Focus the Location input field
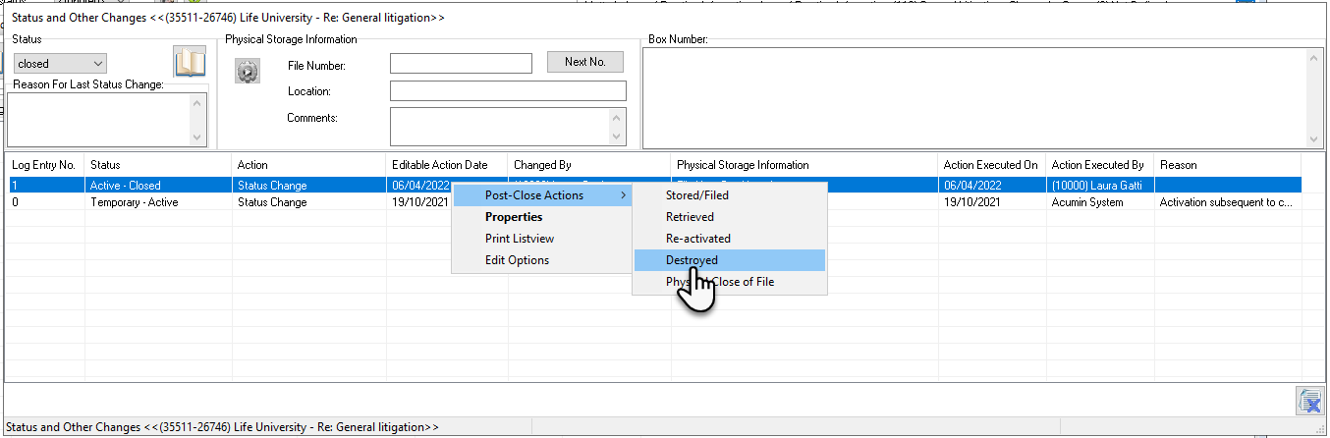The width and height of the screenshot is (1330, 438). coord(508,91)
